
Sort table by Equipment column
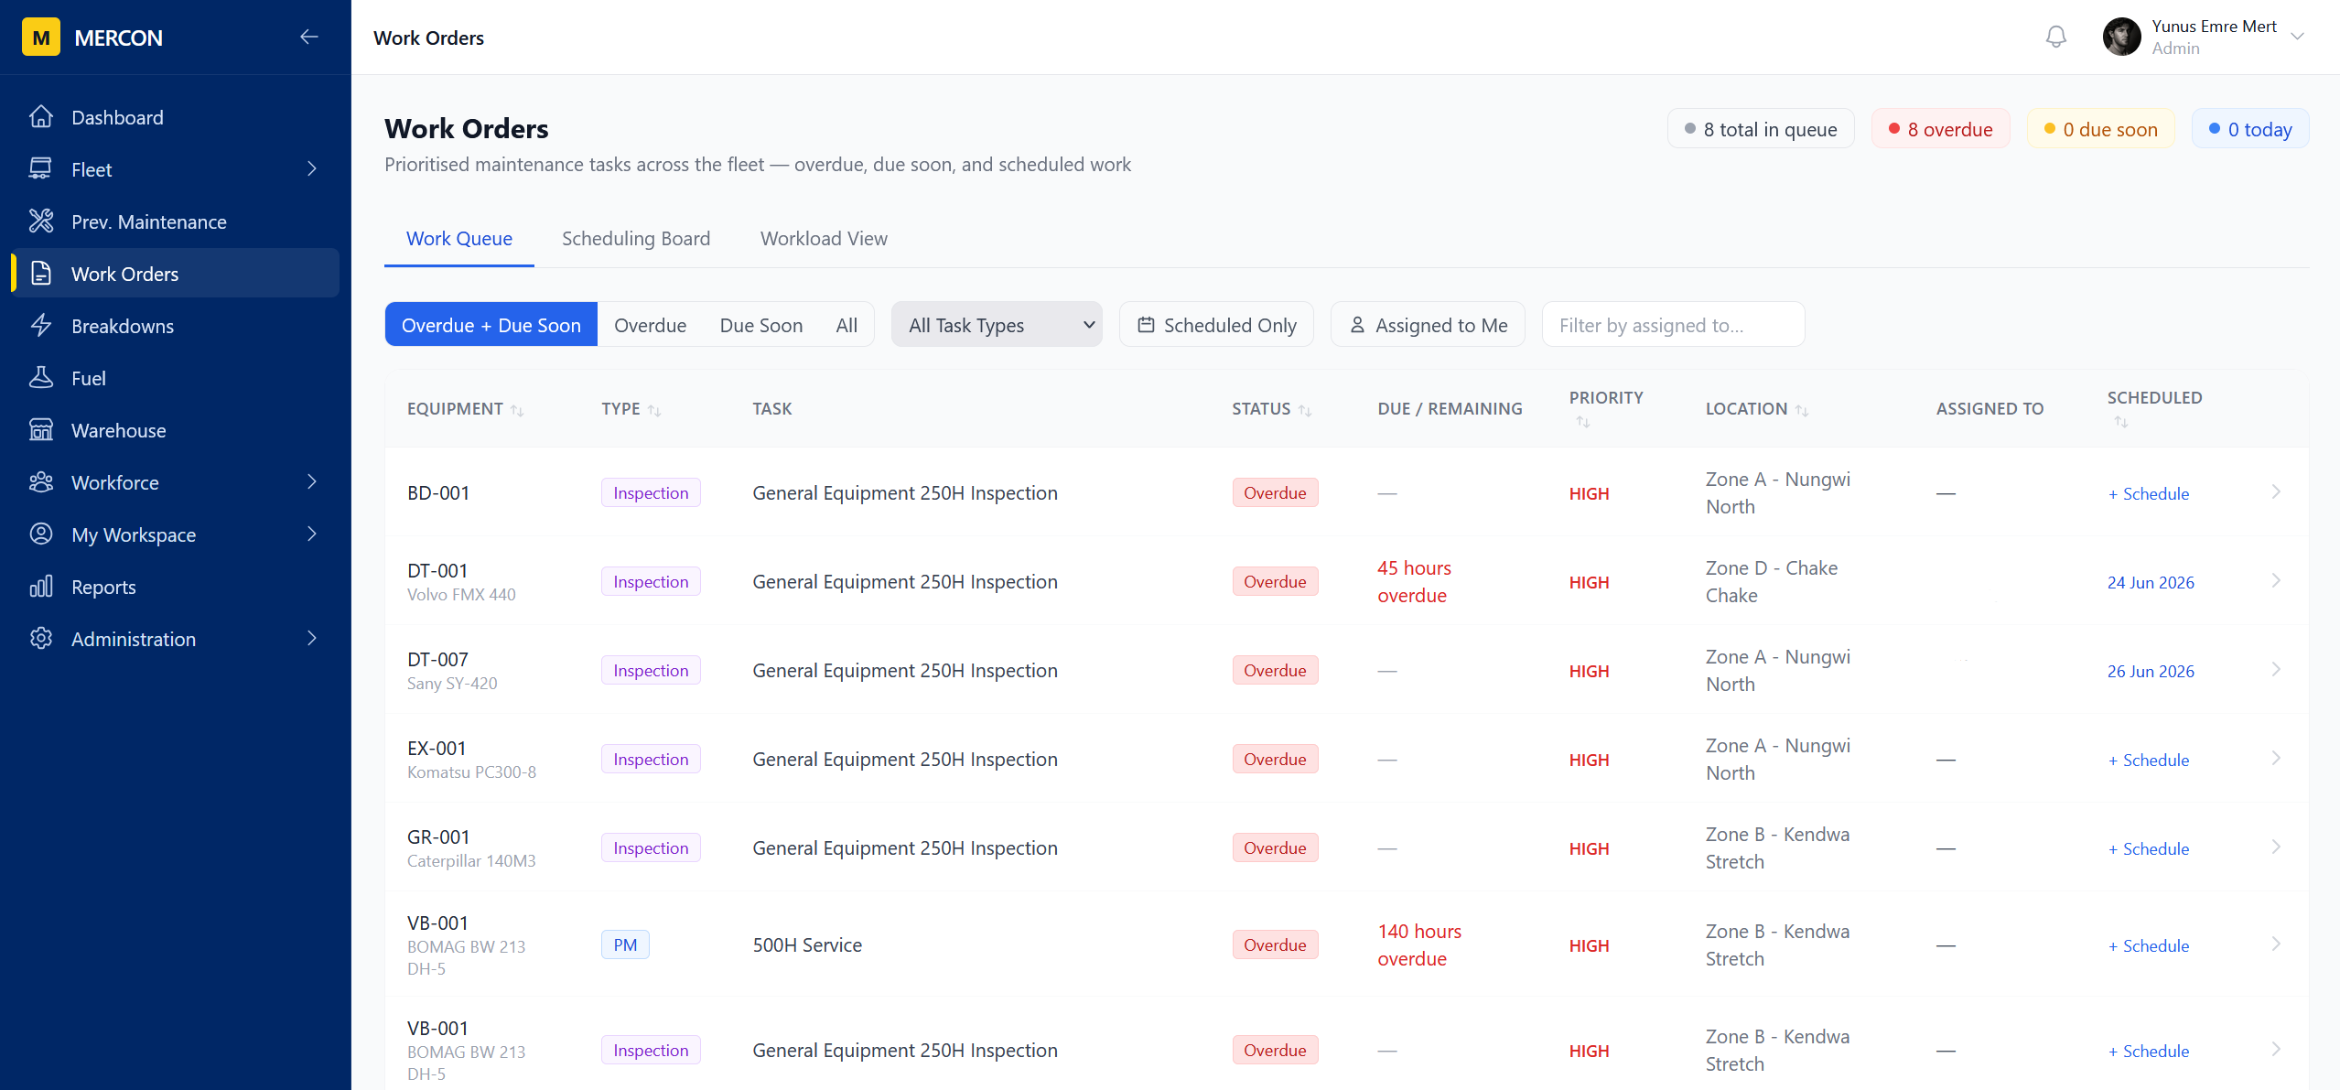click(x=517, y=411)
